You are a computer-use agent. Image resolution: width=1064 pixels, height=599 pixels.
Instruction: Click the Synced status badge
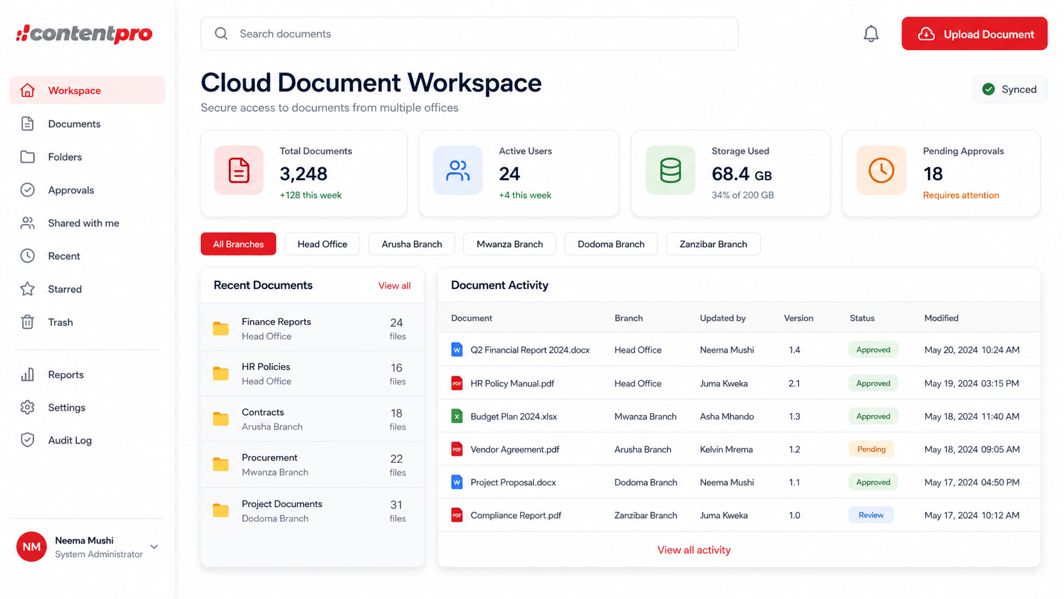coord(1010,89)
